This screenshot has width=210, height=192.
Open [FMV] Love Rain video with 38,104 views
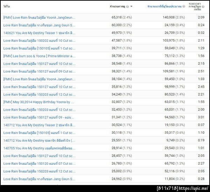click(39, 79)
